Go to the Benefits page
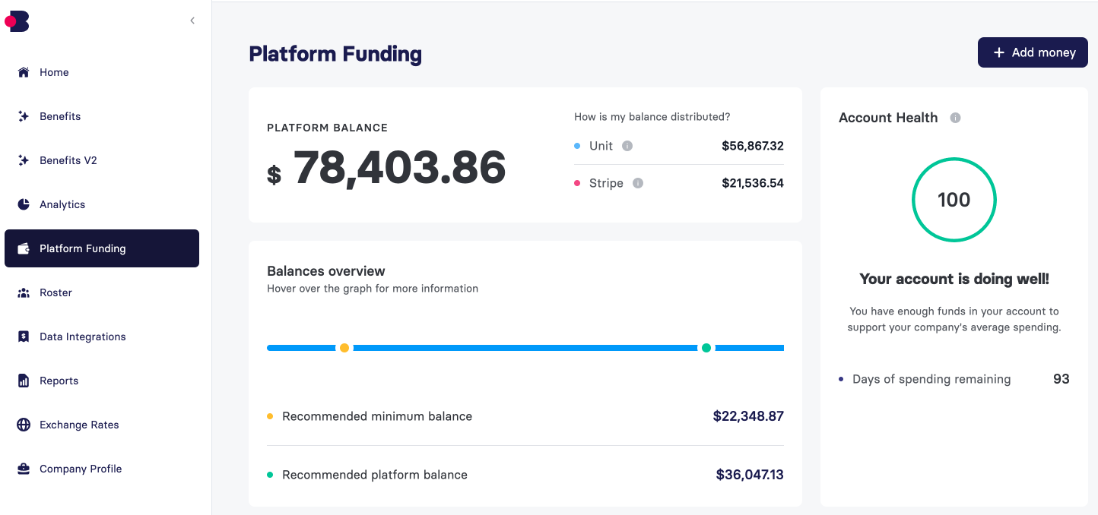This screenshot has width=1098, height=515. click(x=102, y=116)
